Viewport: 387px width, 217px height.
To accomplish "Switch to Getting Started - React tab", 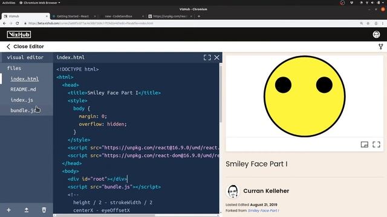I will [73, 16].
